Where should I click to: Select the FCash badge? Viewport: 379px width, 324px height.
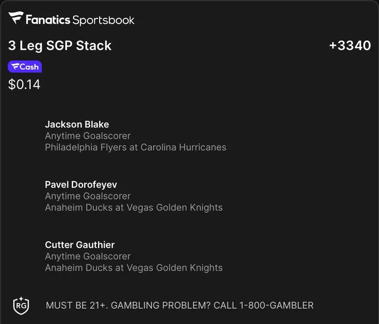pyautogui.click(x=25, y=67)
